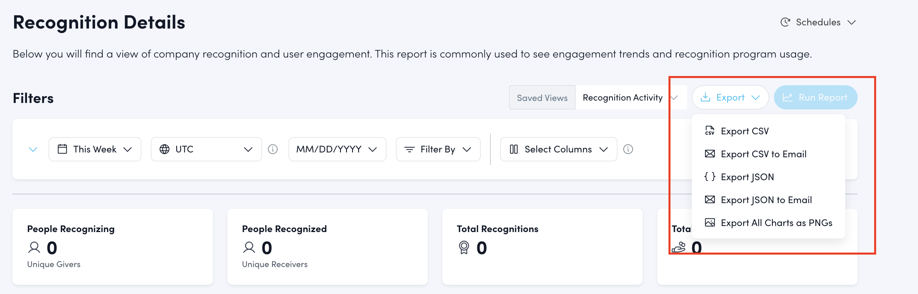This screenshot has height=294, width=918.
Task: Open the This Week date range dropdown
Action: [95, 149]
